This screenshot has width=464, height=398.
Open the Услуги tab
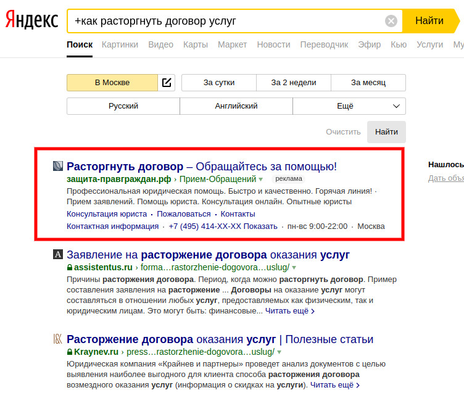pyautogui.click(x=429, y=44)
